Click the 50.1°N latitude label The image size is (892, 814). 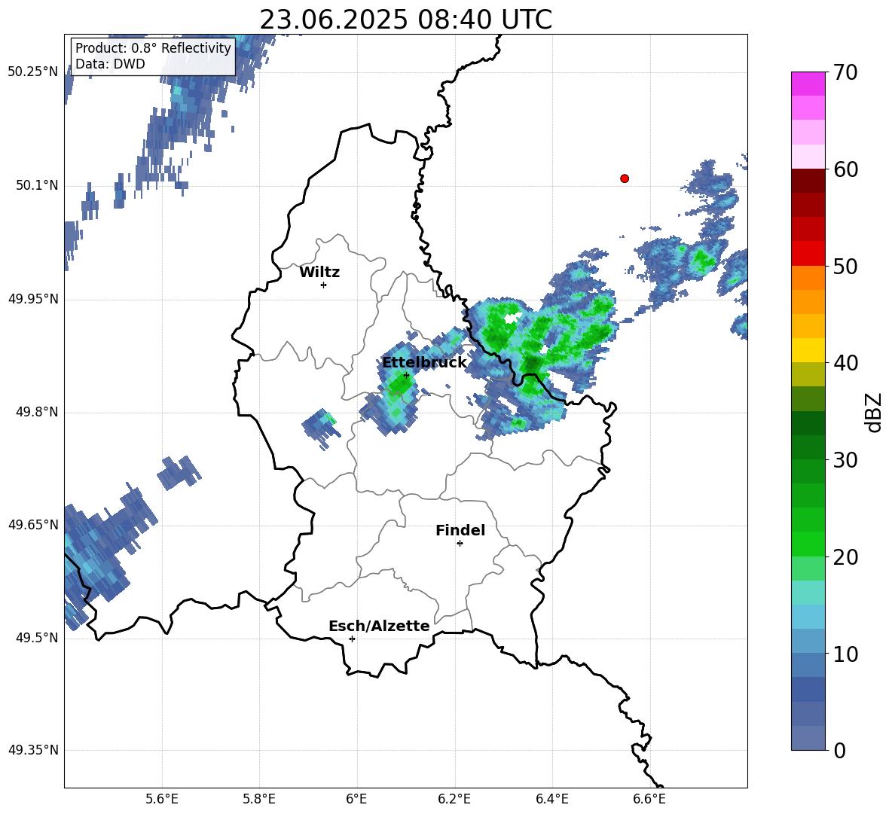point(36,185)
